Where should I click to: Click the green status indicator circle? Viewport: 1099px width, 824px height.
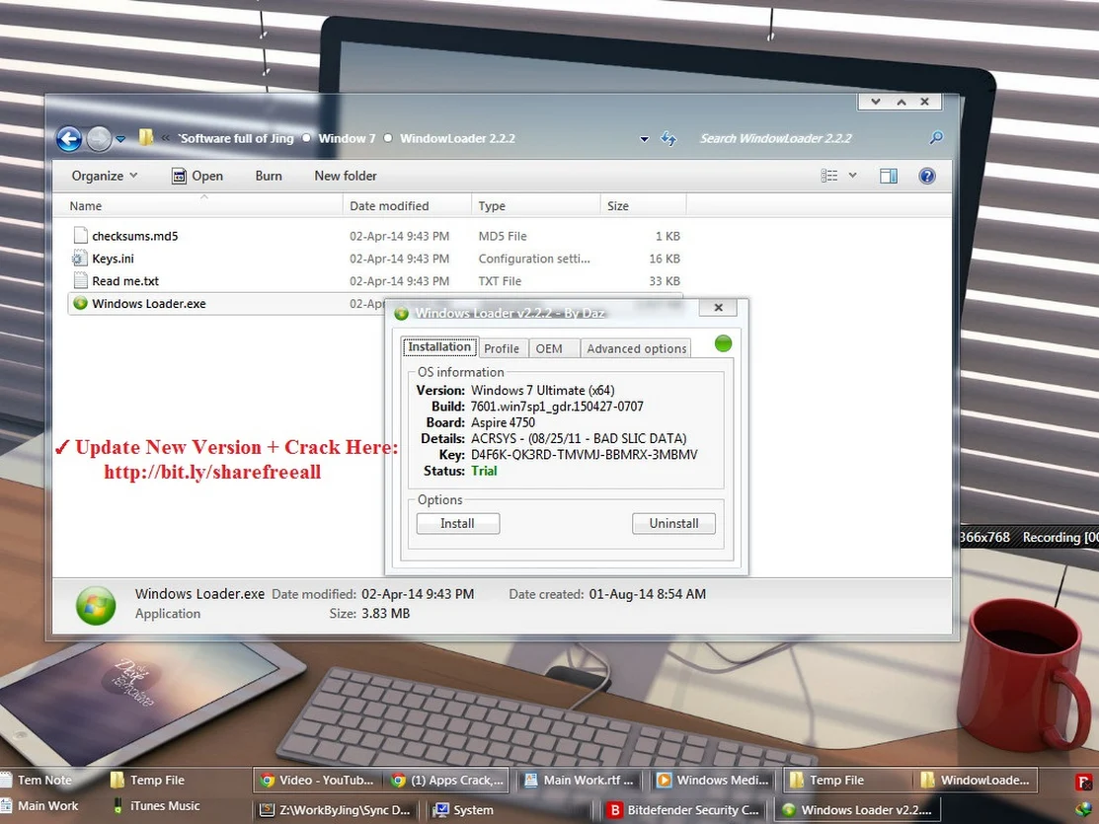[723, 343]
